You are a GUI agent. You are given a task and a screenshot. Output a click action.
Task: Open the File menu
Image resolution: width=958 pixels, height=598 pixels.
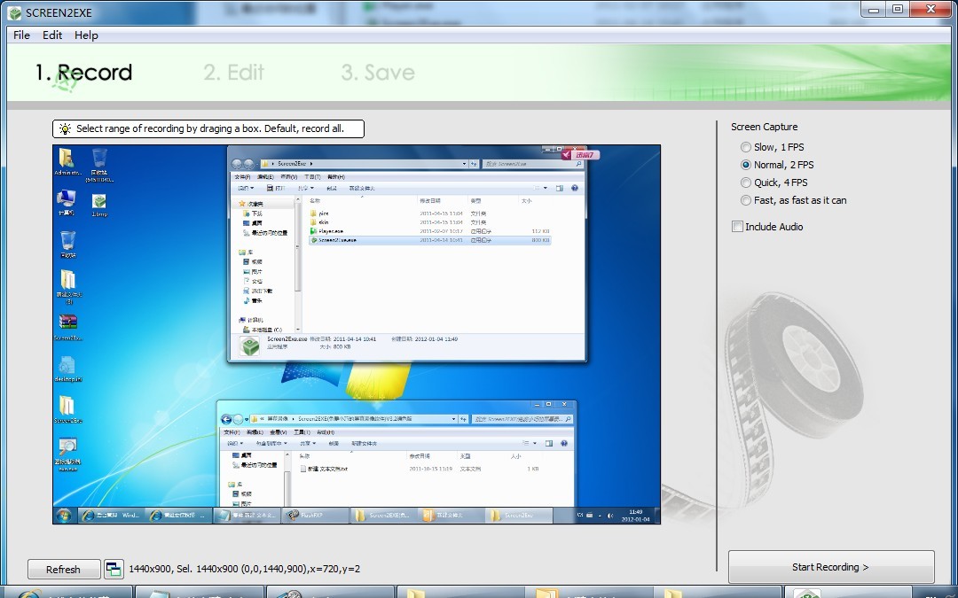pyautogui.click(x=22, y=35)
